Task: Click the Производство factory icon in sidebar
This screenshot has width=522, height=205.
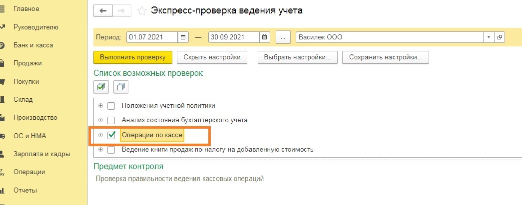Action: coord(2,118)
